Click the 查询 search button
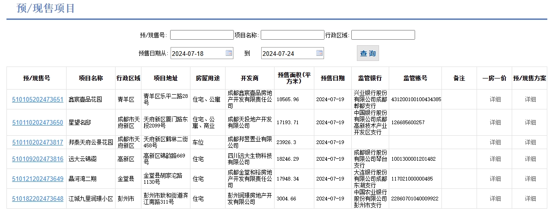This screenshot has height=211, width=551. click(x=368, y=54)
